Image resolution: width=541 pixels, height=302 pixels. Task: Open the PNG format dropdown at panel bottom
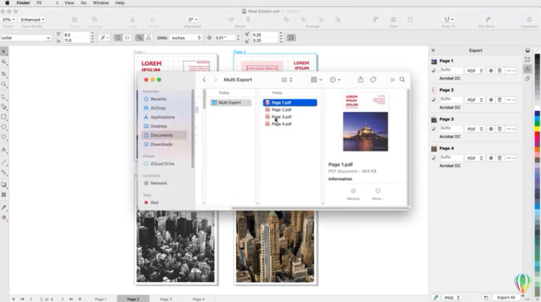coord(452,298)
